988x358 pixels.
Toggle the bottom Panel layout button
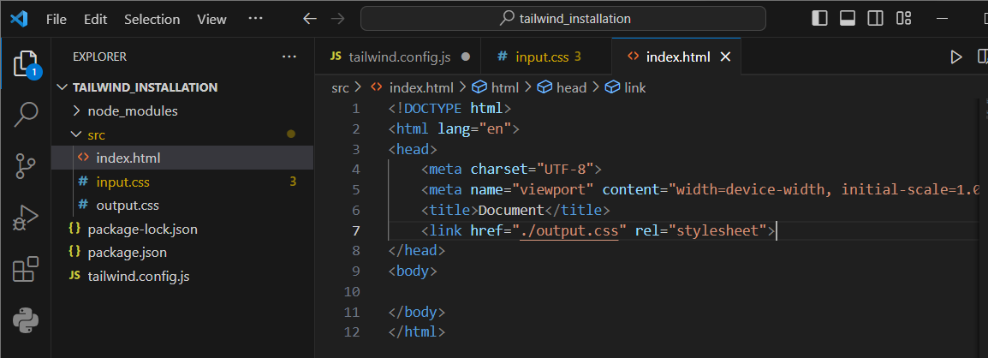coord(848,19)
